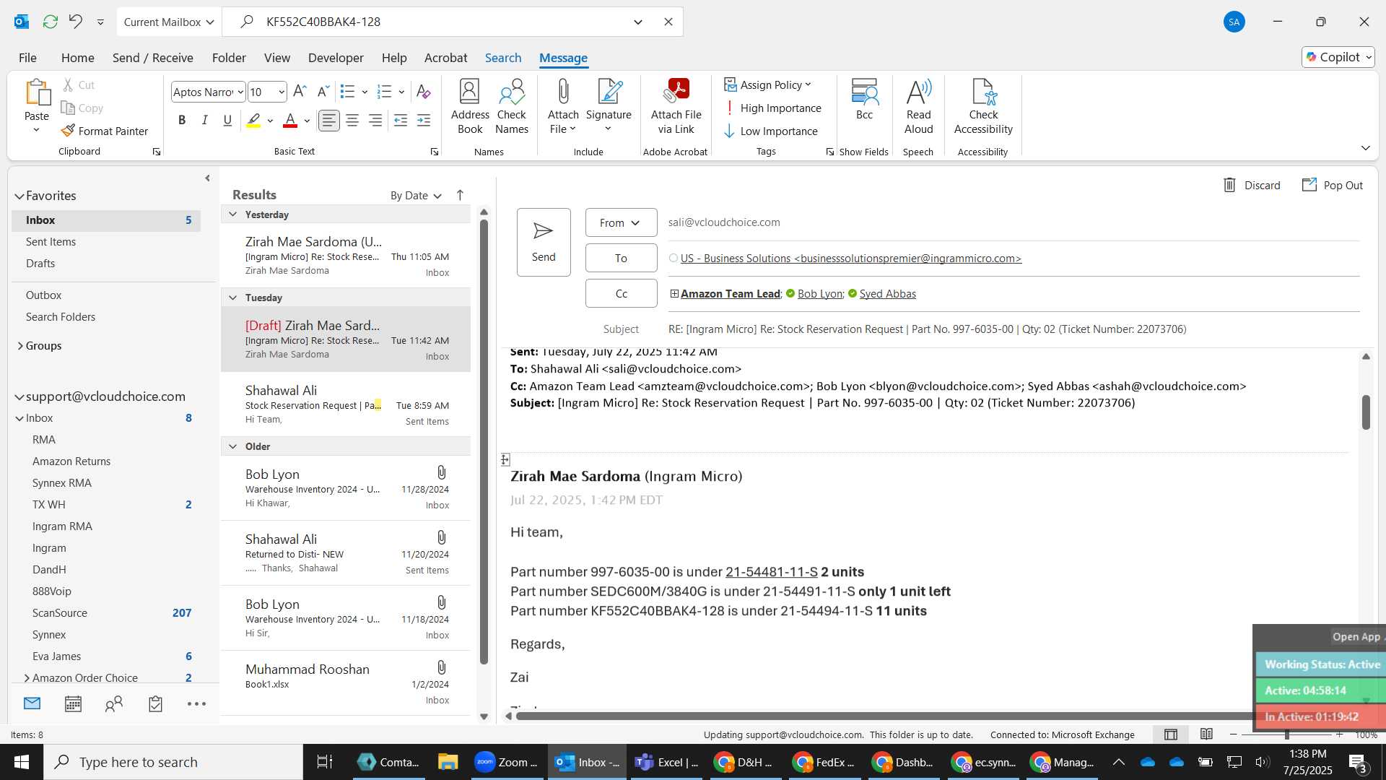This screenshot has width=1386, height=780.
Task: Align text right
Action: pos(375,121)
